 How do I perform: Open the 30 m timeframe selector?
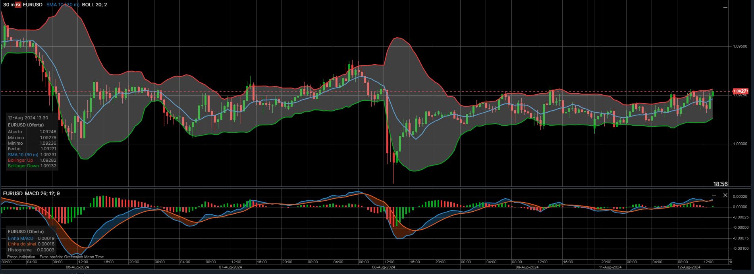tap(8, 4)
